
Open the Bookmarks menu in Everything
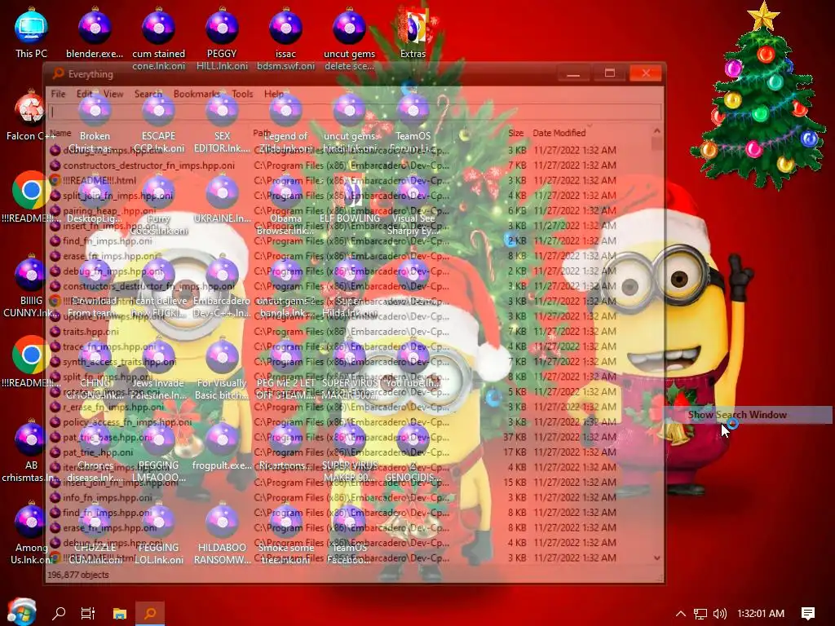197,95
